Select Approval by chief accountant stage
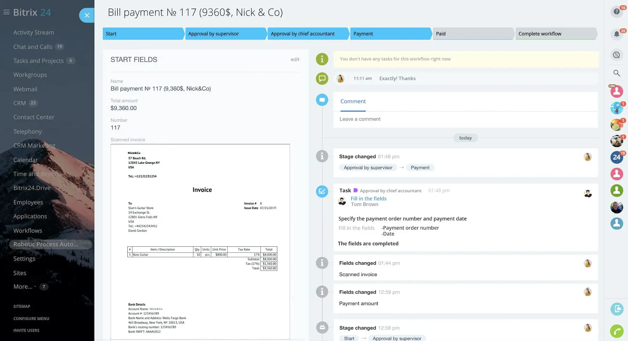628x341 pixels. [x=307, y=34]
